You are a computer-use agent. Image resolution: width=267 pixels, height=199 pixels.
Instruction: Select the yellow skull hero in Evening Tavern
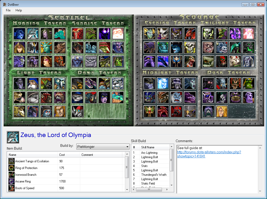(x=190, y=48)
